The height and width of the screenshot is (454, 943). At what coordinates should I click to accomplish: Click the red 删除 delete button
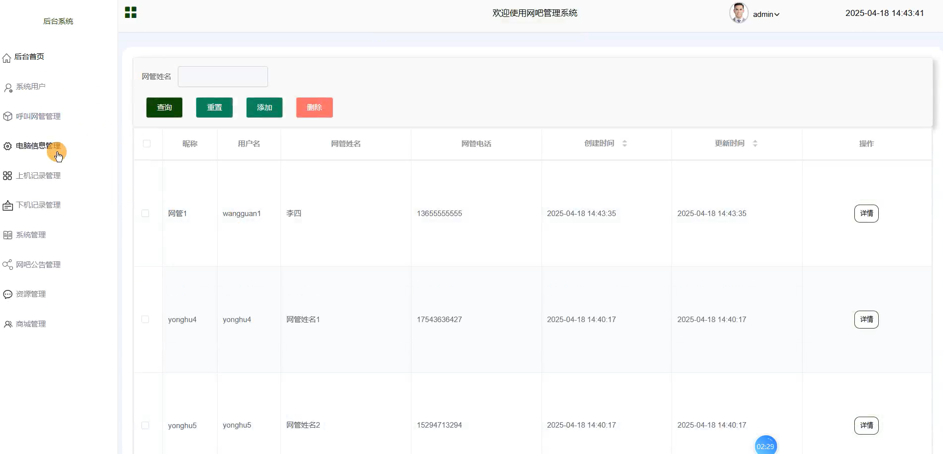314,108
